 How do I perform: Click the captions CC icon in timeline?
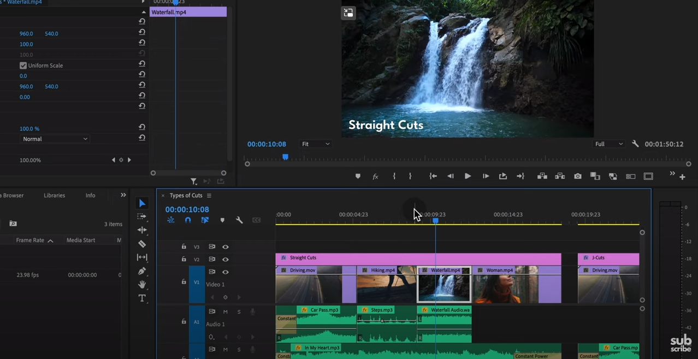pyautogui.click(x=256, y=220)
